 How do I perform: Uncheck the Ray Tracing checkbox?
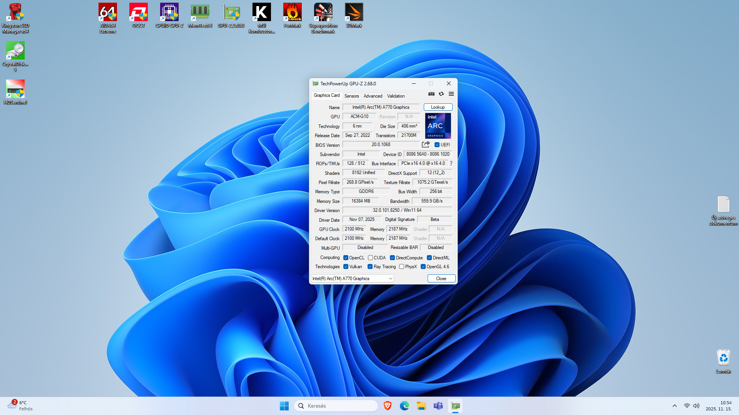[370, 267]
